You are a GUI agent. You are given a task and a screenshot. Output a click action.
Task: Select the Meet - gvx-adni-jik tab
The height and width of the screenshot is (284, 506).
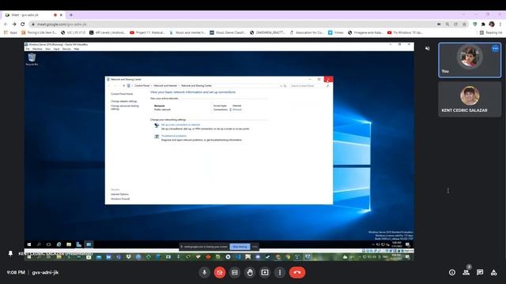tap(32, 15)
